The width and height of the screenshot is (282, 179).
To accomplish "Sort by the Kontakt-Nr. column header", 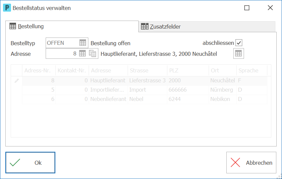I will coord(72,70).
